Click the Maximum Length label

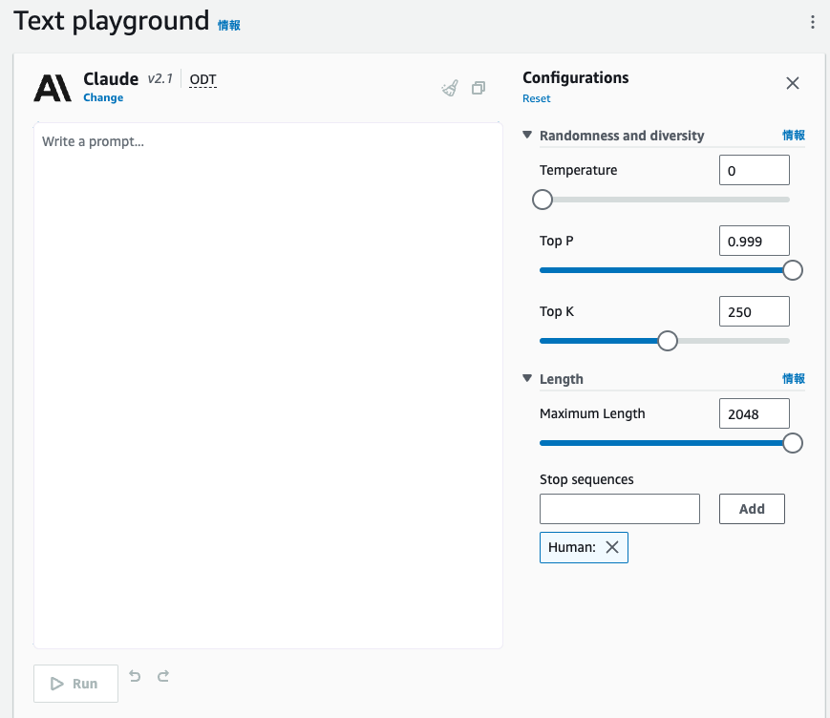pyautogui.click(x=592, y=413)
